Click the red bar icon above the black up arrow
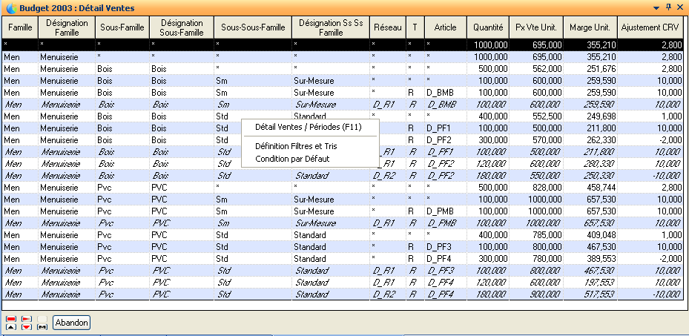This screenshot has width=689, height=336. point(10,318)
